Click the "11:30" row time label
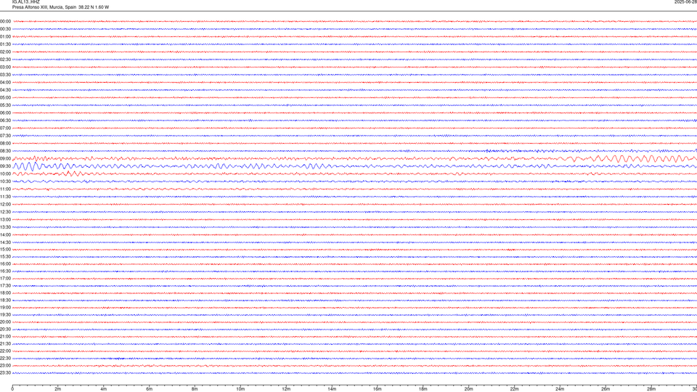The height and width of the screenshot is (392, 697). 5,197
